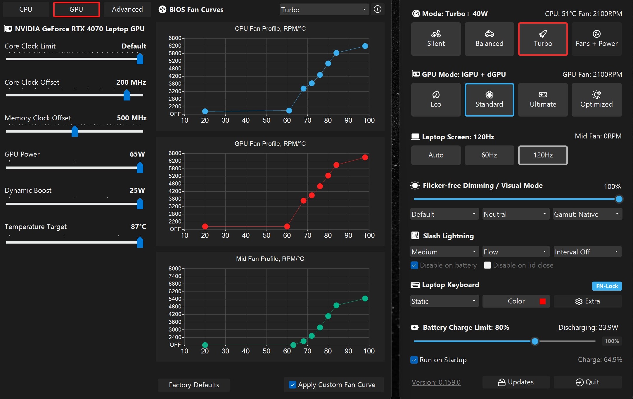Toggle the Apply Custom Fan Curve checkbox
This screenshot has height=399, width=633.
click(293, 385)
